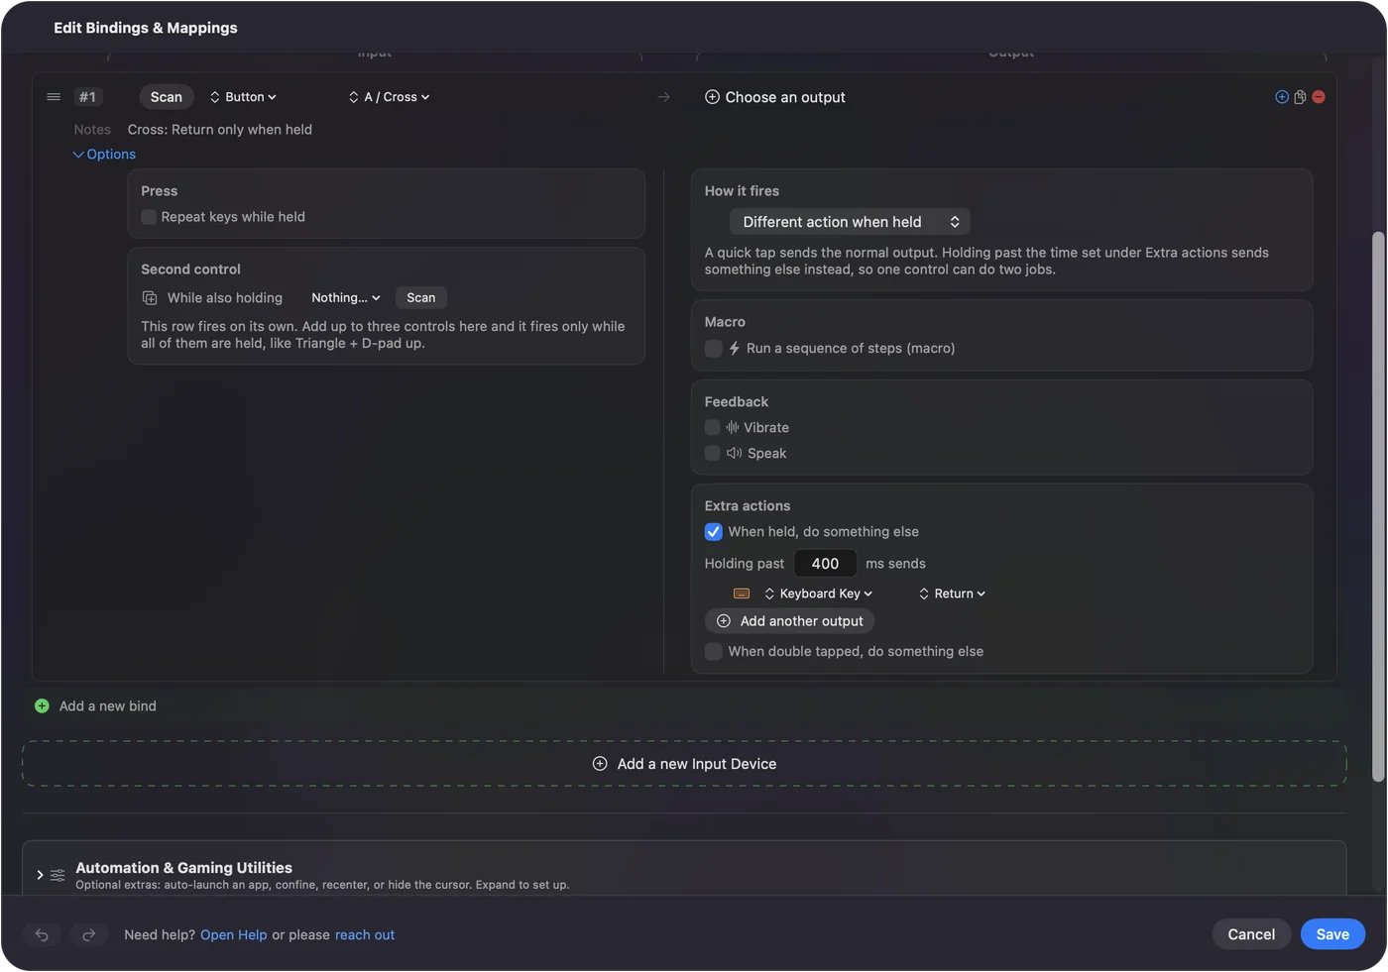Screen dimensions: 1388x972
Task: Save the bindings
Action: pyautogui.click(x=1332, y=934)
